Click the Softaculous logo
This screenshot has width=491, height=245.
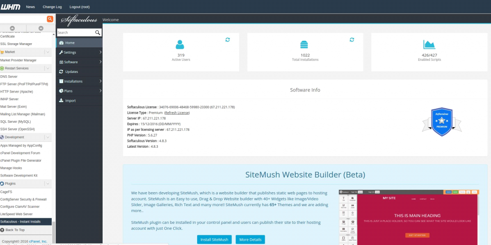tap(79, 20)
